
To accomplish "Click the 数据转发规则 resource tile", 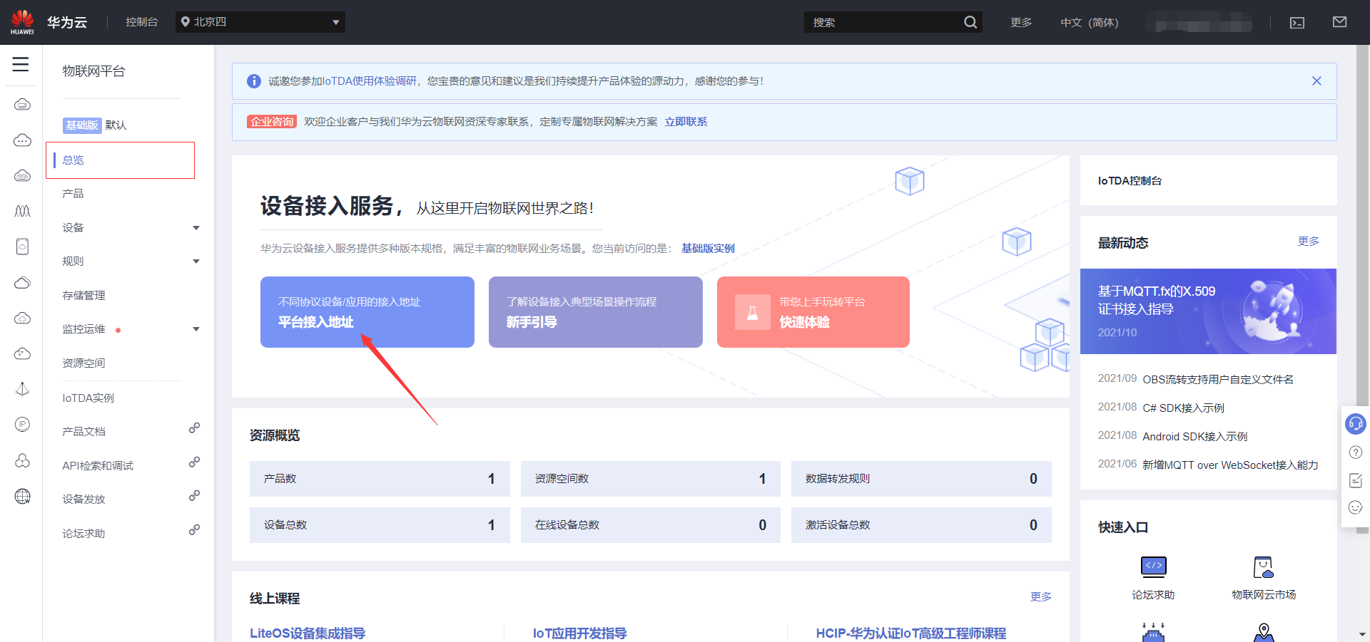I will pyautogui.click(x=921, y=479).
